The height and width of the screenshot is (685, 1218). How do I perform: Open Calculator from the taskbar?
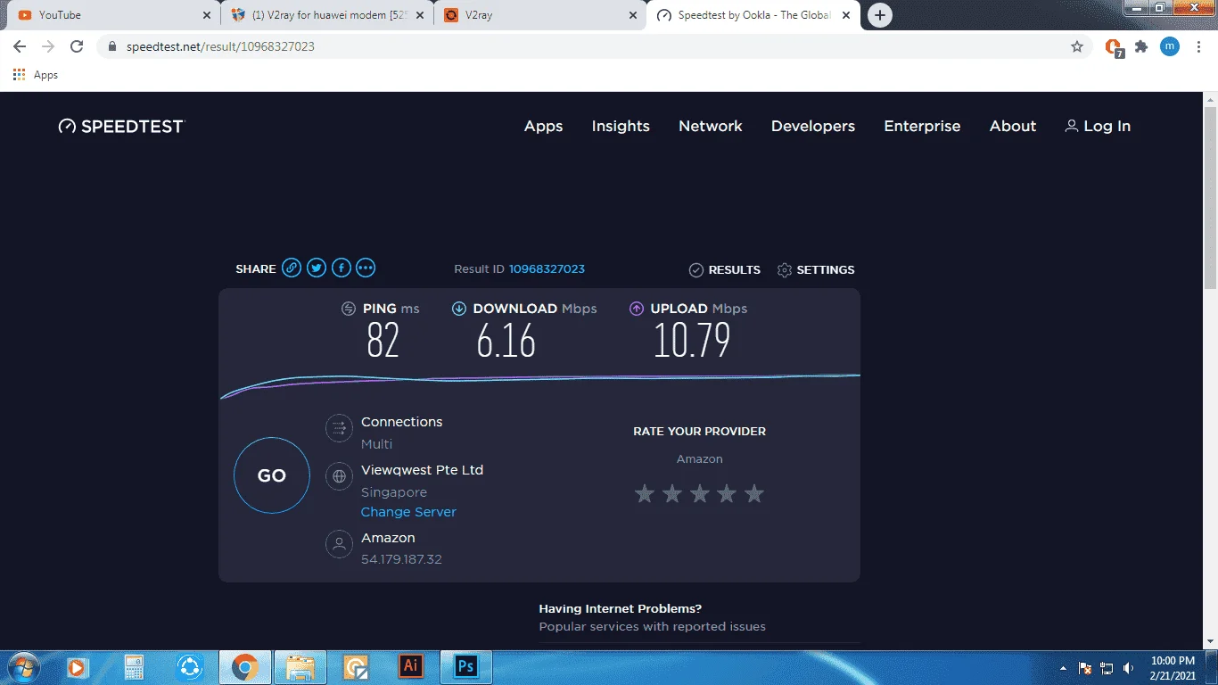pyautogui.click(x=135, y=666)
